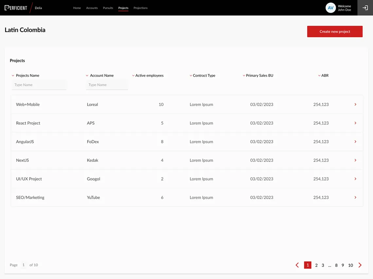Select page 1 in pagination
This screenshot has height=279, width=373.
tap(308, 265)
